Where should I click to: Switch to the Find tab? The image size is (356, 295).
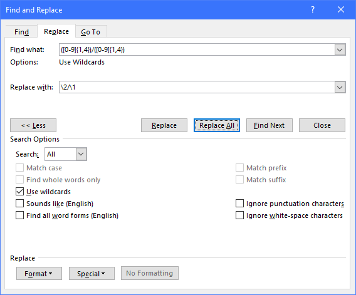(21, 32)
